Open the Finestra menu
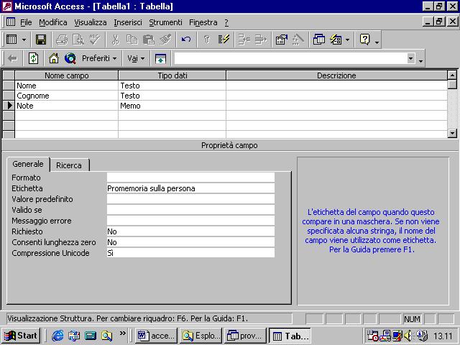The height and width of the screenshot is (345, 460). coord(203,22)
